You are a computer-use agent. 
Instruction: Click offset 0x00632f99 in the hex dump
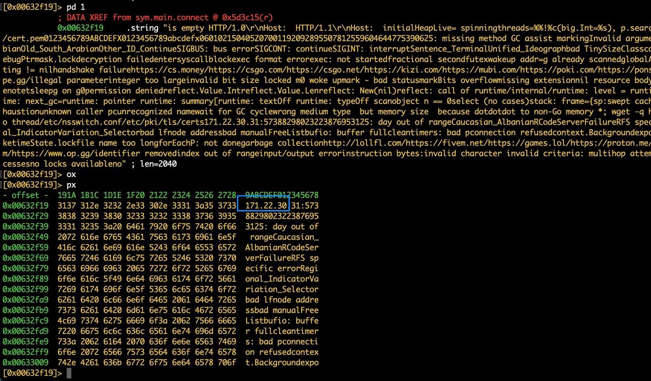tap(25, 289)
